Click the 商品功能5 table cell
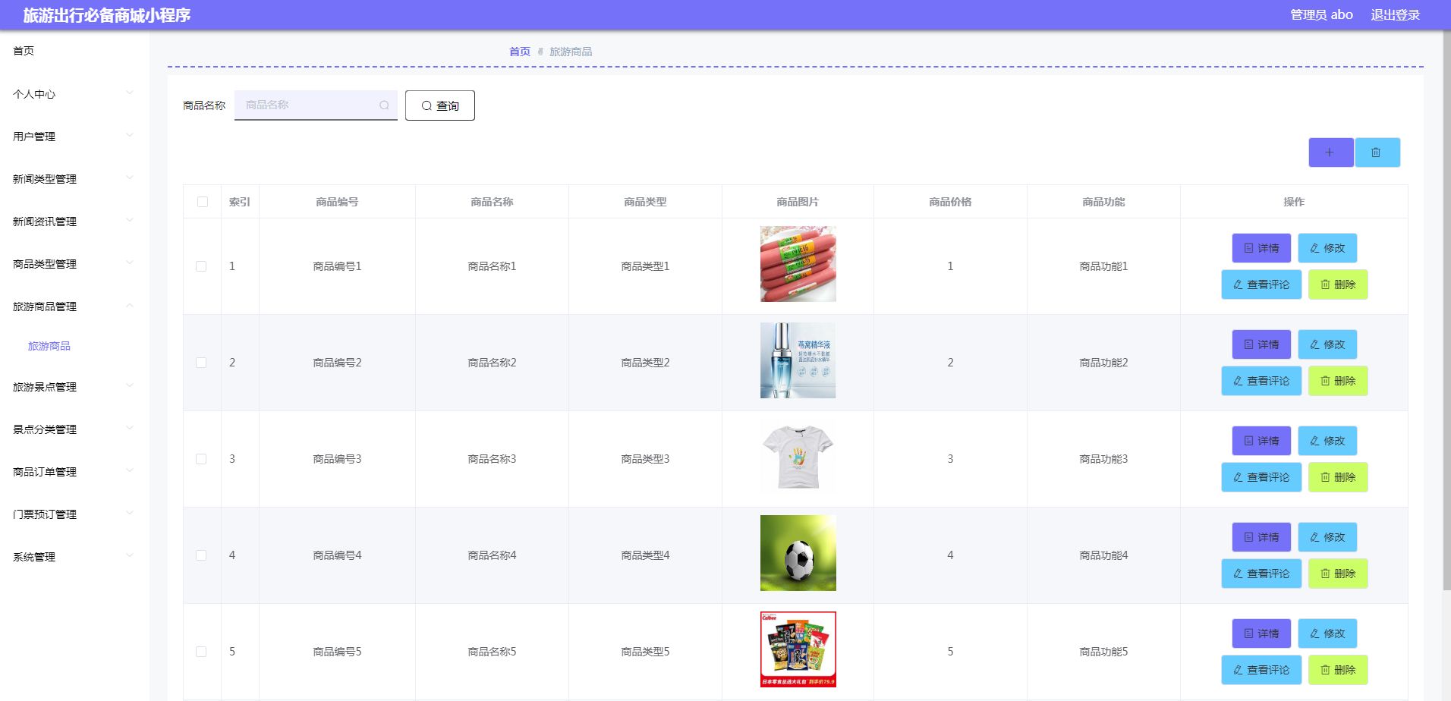The height and width of the screenshot is (701, 1451). click(x=1103, y=652)
